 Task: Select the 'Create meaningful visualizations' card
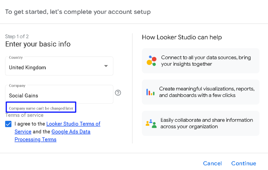(201, 92)
